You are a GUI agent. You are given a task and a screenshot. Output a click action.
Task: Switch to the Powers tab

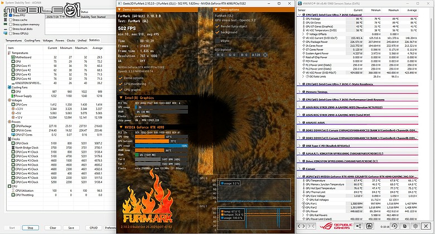tap(60, 41)
